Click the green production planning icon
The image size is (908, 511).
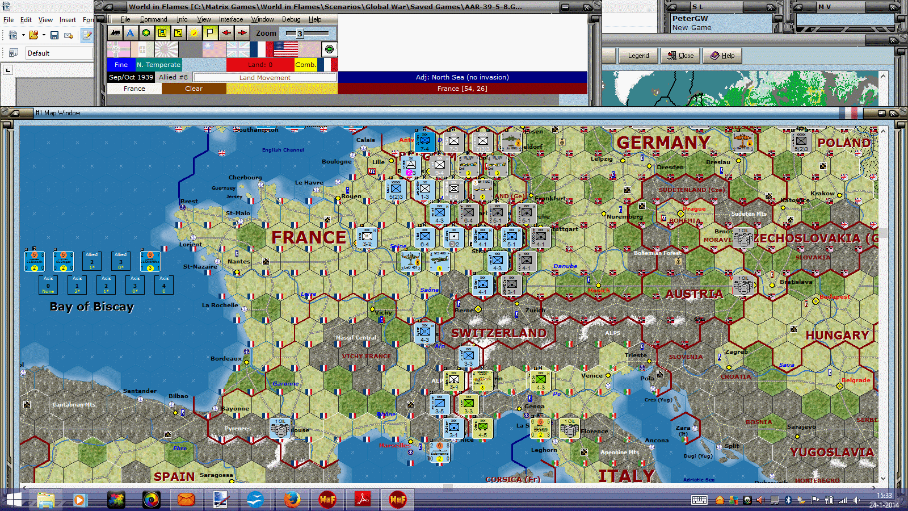click(x=146, y=33)
